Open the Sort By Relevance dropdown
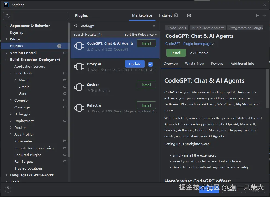 click(x=141, y=35)
